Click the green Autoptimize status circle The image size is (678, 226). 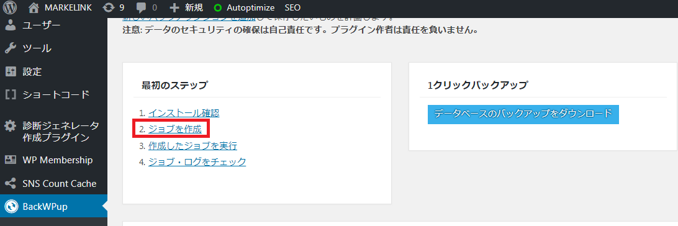tap(217, 7)
